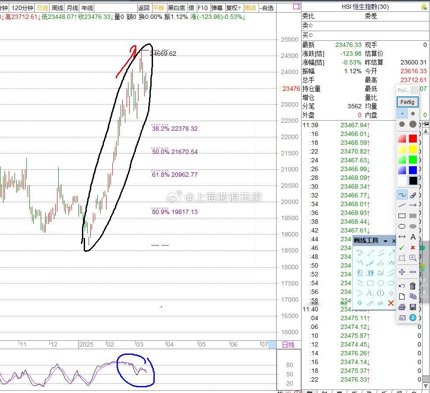Click -自选 to remove from watchlist
This screenshot has width=430, height=393.
267,8
